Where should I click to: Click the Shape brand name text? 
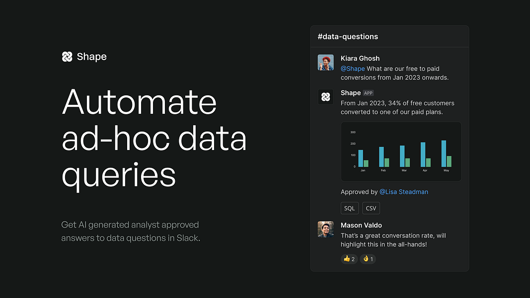(91, 57)
